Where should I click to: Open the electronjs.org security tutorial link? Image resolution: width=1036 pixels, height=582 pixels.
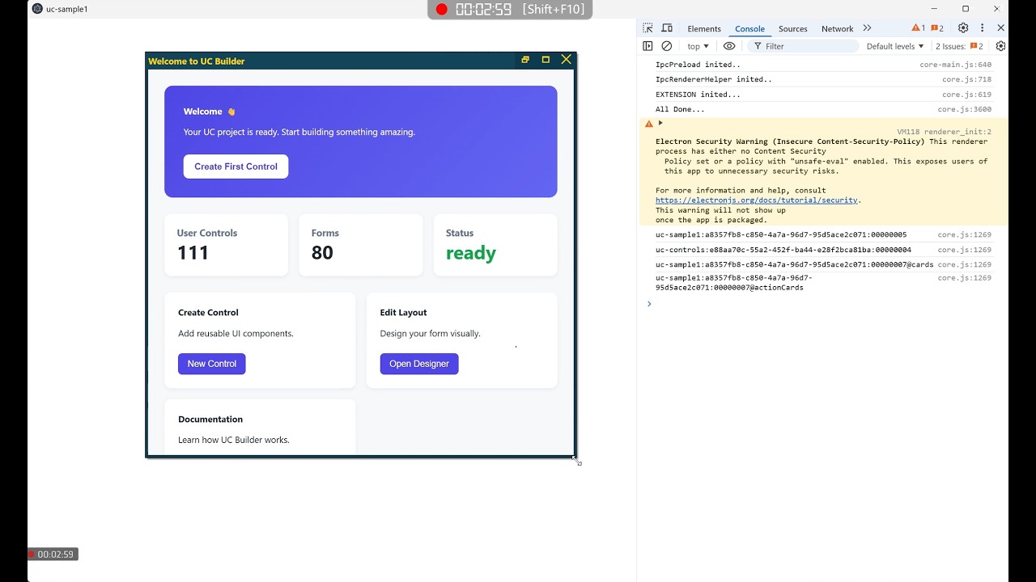click(x=756, y=200)
